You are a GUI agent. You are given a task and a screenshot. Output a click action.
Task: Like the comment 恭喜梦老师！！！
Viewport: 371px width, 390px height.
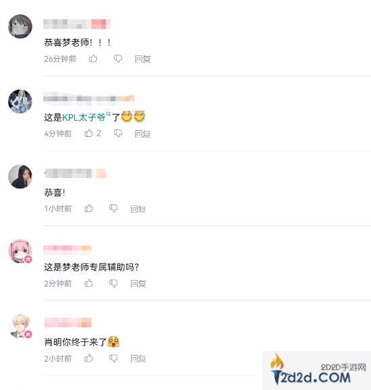pyautogui.click(x=93, y=59)
